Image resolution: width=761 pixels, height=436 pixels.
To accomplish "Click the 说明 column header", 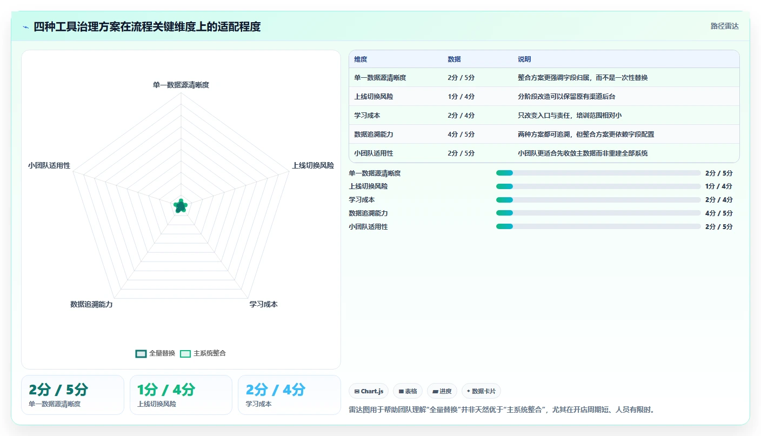I will [524, 59].
